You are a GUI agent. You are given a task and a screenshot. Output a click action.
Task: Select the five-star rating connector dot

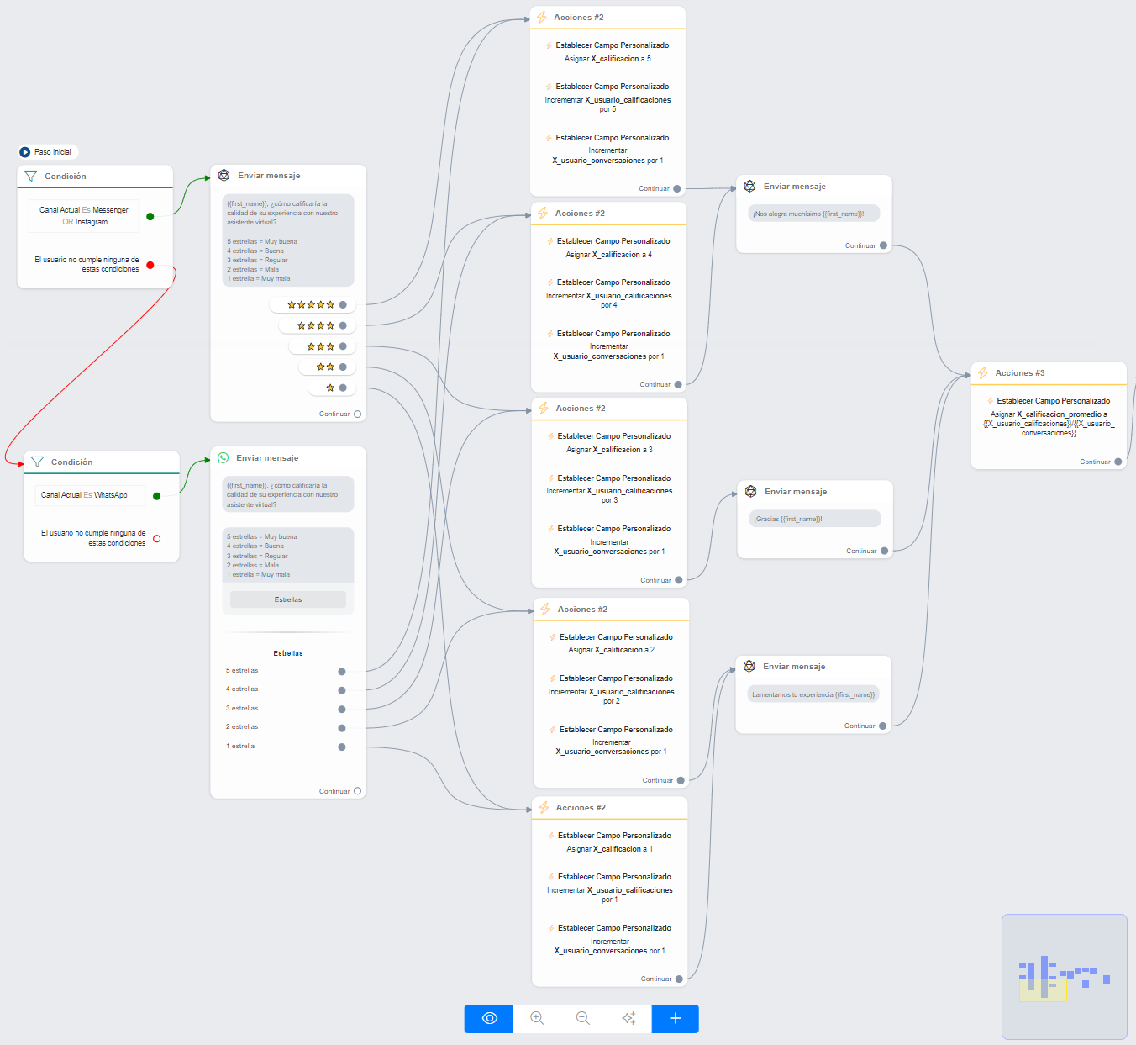coord(343,305)
